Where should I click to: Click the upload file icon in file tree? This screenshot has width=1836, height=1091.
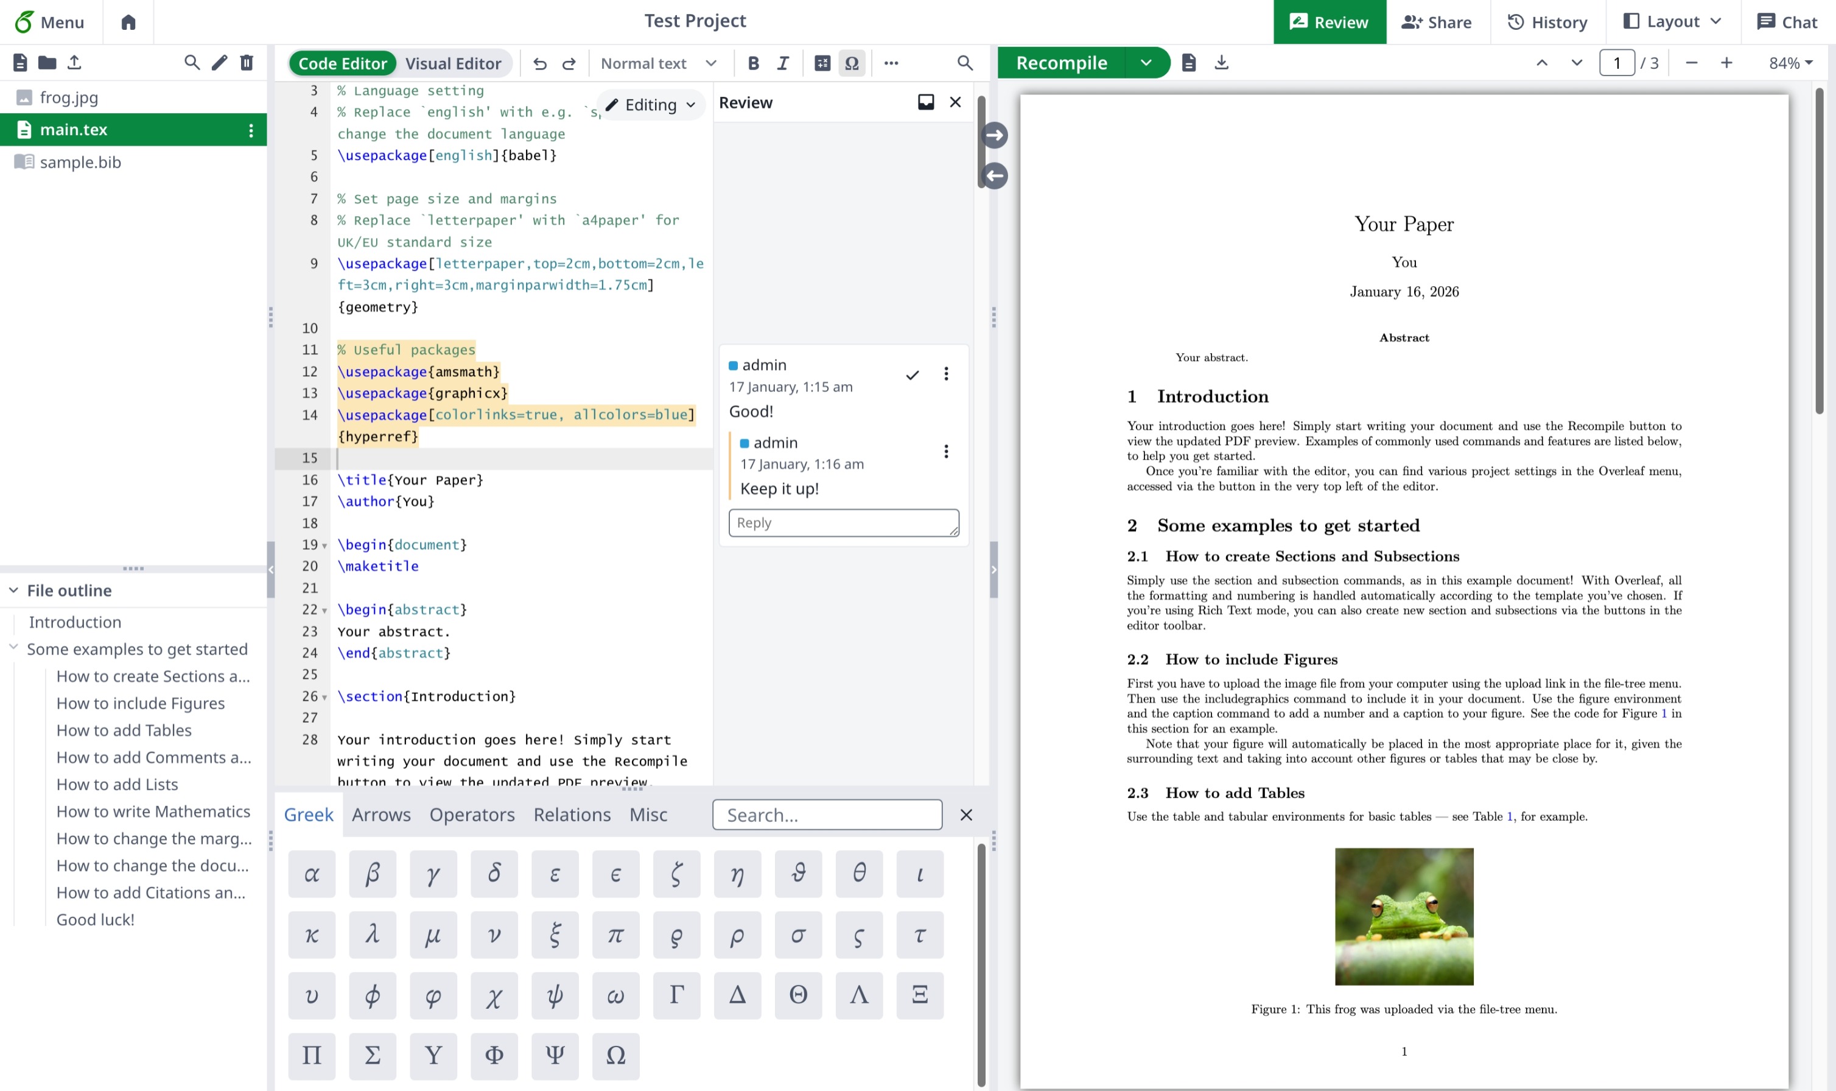[x=74, y=63]
